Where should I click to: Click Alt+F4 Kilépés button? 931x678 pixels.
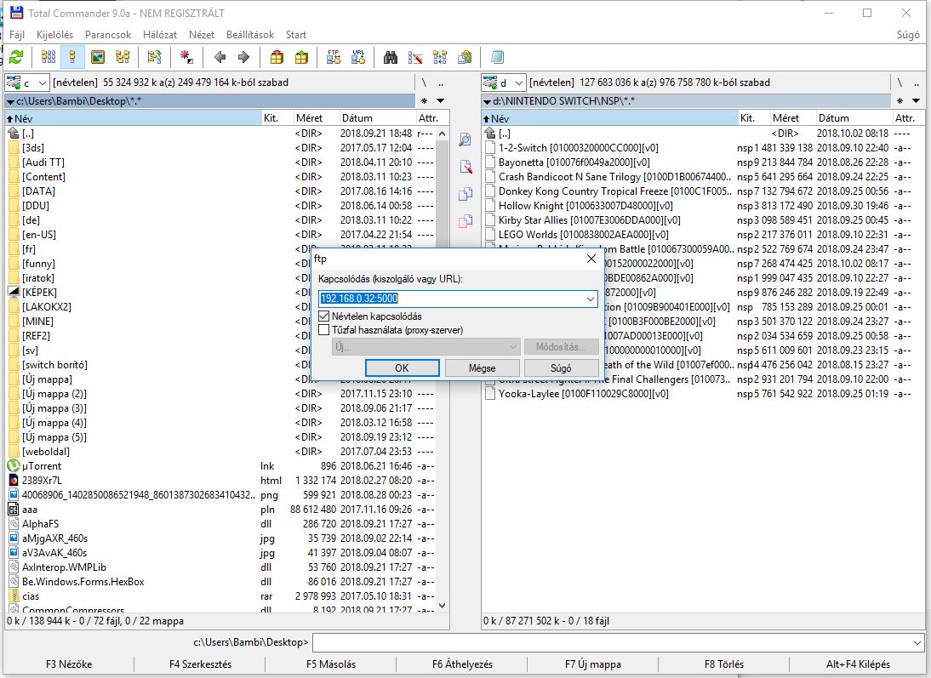858,664
